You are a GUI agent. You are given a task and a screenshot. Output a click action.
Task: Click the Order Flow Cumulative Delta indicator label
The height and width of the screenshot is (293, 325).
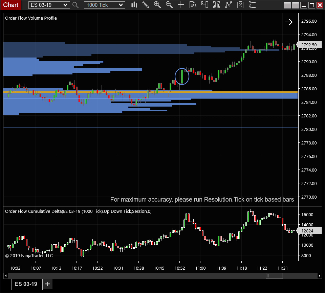(78, 211)
